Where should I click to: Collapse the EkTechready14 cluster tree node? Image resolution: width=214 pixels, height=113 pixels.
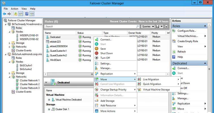5,24
